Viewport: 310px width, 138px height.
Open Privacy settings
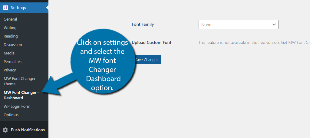pyautogui.click(x=10, y=70)
